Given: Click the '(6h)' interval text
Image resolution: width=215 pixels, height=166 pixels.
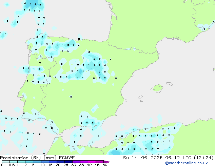Looking at the screenshot, I should pyautogui.click(x=36, y=158).
